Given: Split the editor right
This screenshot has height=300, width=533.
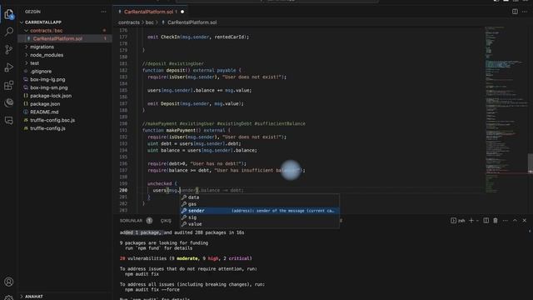Looking at the screenshot, I should (x=515, y=12).
